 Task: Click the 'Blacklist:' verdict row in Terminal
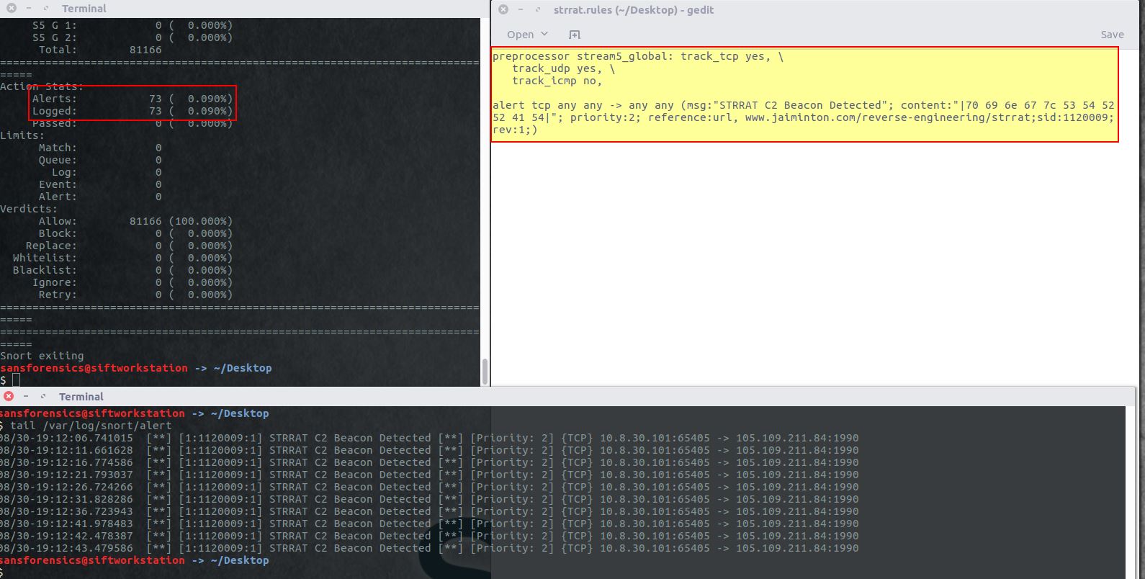[122, 270]
